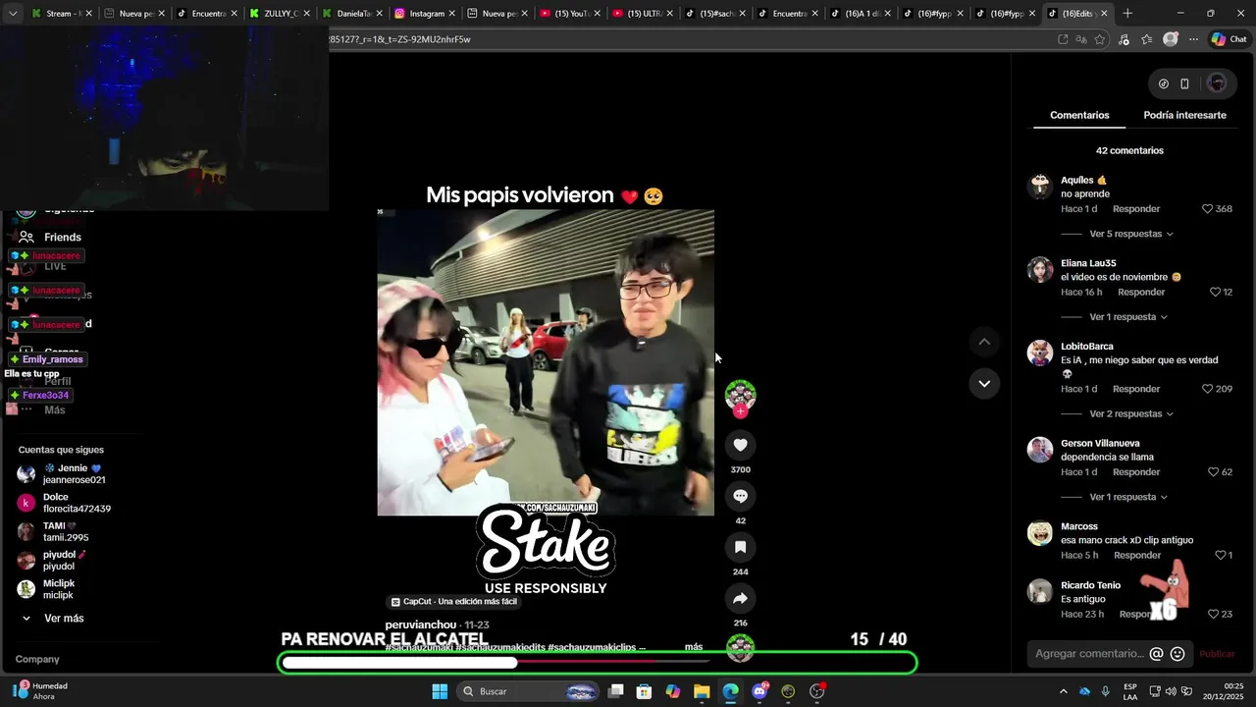Viewport: 1256px width, 707px height.
Task: Open the Edge Copilot Chat button
Action: pyautogui.click(x=1229, y=39)
